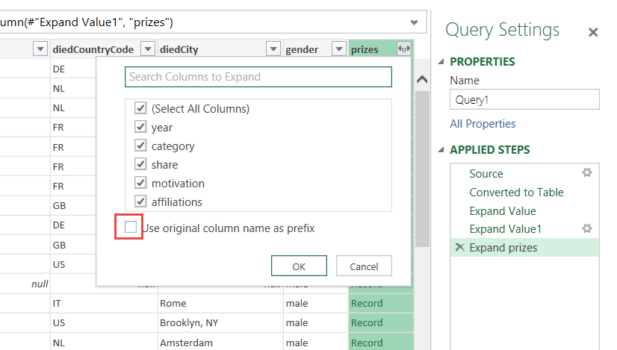617x350 pixels.
Task: Click OK to confirm column expansion
Action: (x=299, y=266)
